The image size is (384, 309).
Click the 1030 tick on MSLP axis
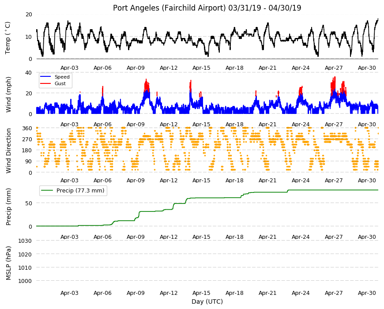click(25, 241)
